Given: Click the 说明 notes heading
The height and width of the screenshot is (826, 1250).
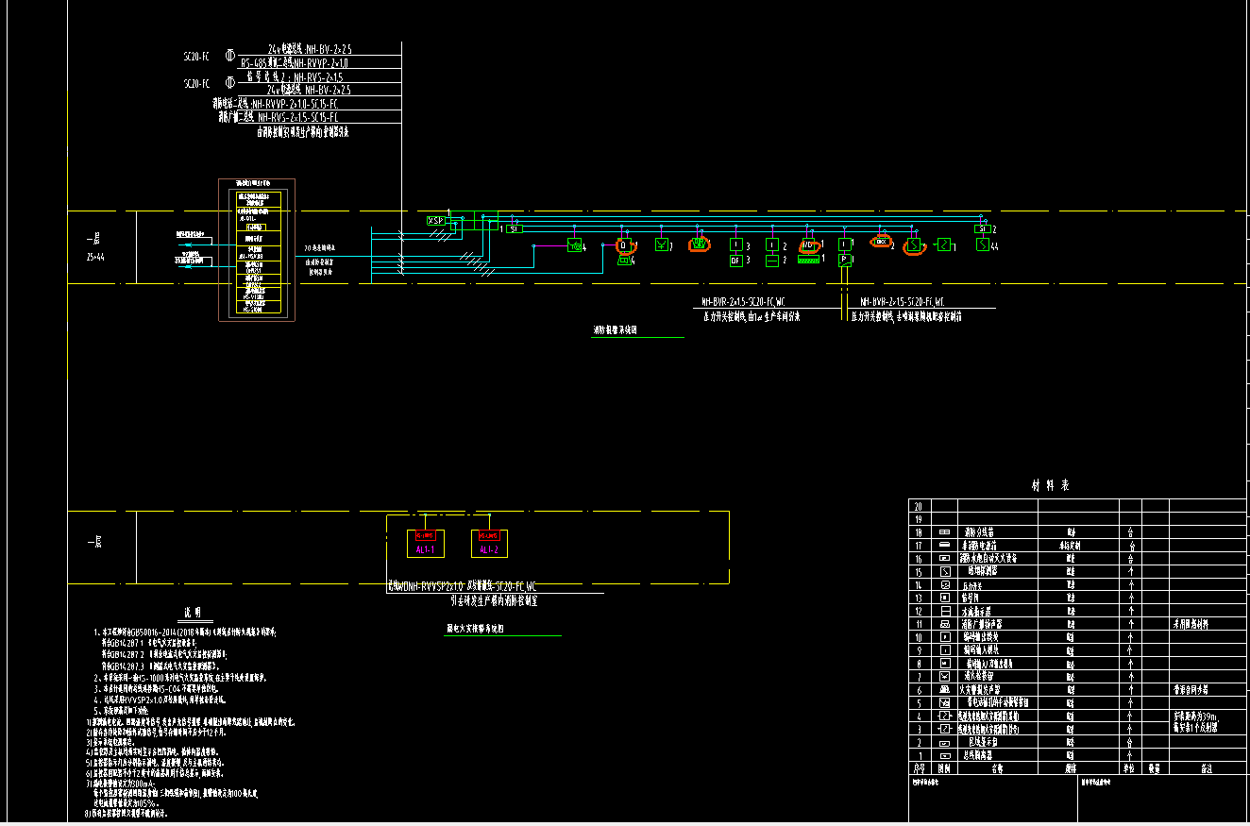Looking at the screenshot, I should point(192,613).
